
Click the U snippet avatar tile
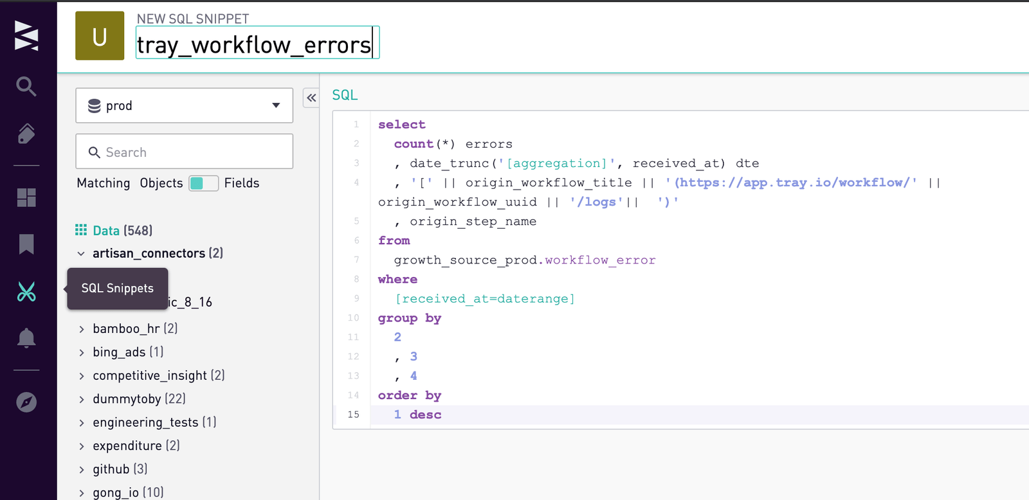pos(100,36)
